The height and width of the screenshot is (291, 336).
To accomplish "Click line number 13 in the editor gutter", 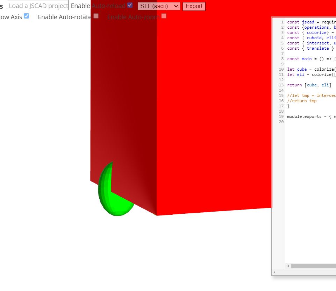I will click(281, 85).
